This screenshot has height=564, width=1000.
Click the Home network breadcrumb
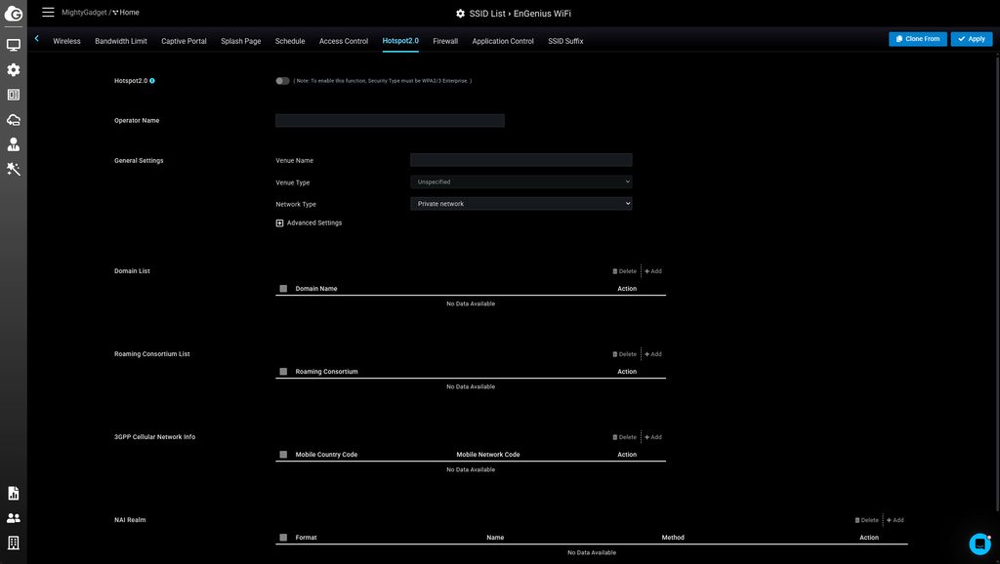(126, 12)
